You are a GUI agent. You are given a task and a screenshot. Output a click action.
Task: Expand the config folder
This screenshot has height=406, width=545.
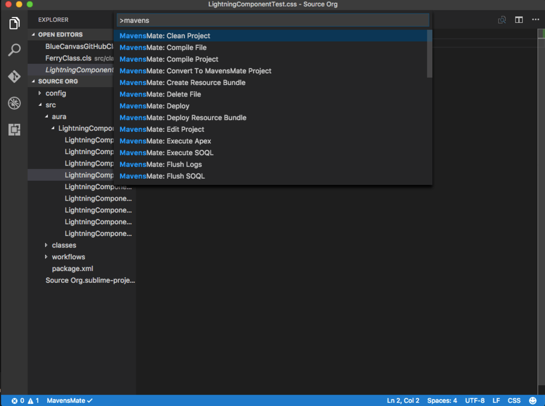coord(40,93)
